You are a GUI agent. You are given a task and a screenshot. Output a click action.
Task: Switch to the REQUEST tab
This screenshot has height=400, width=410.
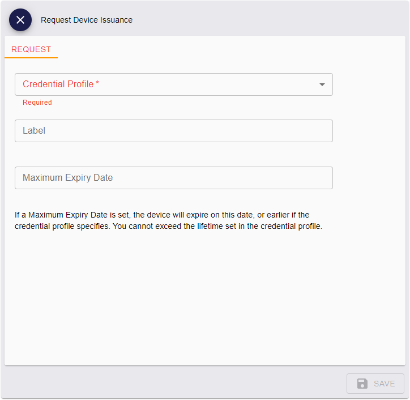coord(31,49)
